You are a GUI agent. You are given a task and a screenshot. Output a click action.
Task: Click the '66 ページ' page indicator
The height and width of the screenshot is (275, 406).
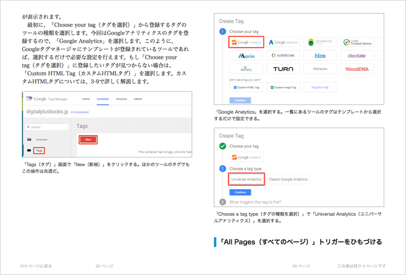tap(301, 266)
